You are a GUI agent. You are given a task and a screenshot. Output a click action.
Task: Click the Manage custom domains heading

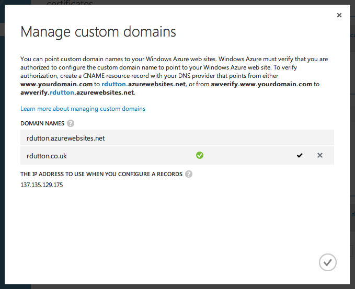(x=98, y=32)
